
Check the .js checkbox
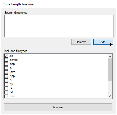pos(6,88)
